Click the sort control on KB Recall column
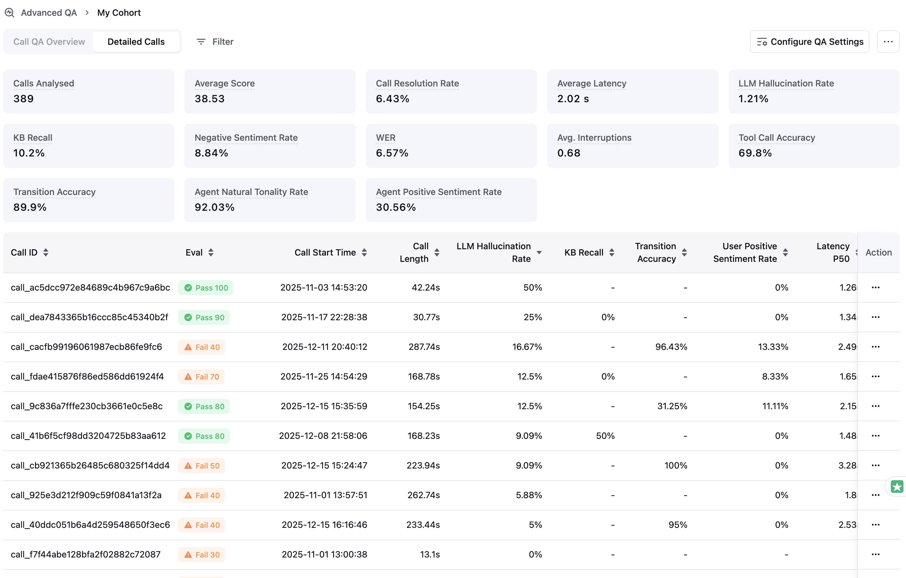Viewport: 906px width, 578px height. 611,252
